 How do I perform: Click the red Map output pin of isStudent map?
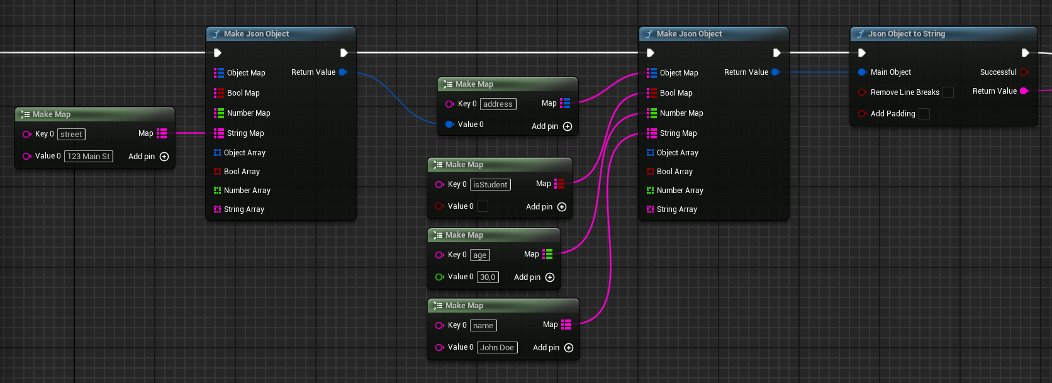pos(559,184)
